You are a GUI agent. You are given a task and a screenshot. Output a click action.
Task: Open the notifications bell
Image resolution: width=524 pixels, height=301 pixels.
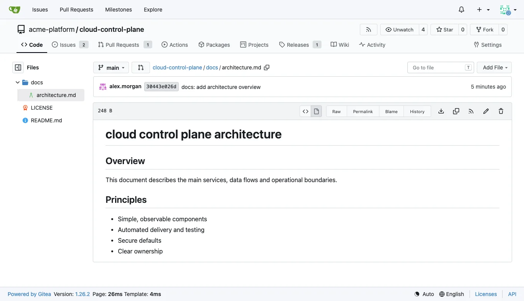coord(461,10)
